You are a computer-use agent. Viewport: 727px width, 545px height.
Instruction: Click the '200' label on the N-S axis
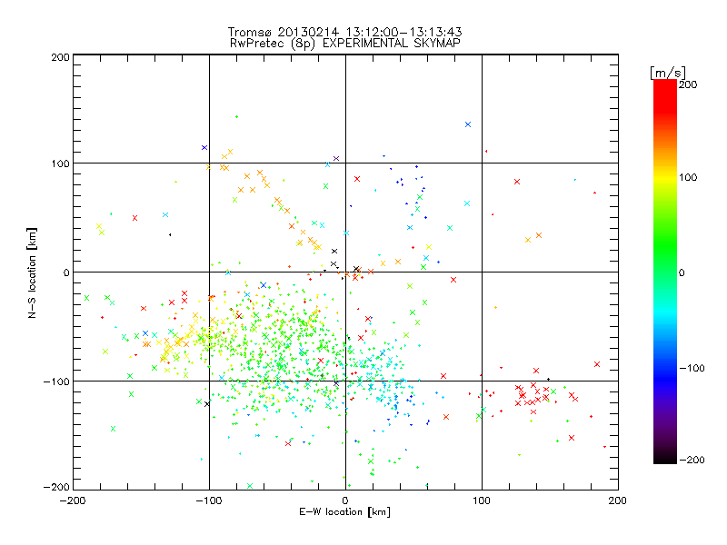coord(60,57)
